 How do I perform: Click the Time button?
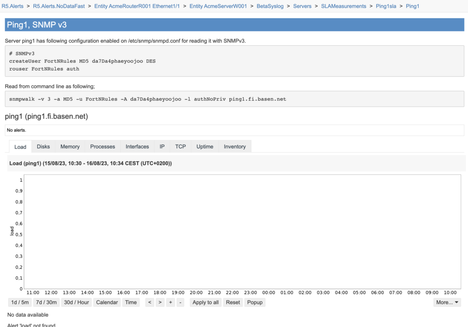click(131, 302)
